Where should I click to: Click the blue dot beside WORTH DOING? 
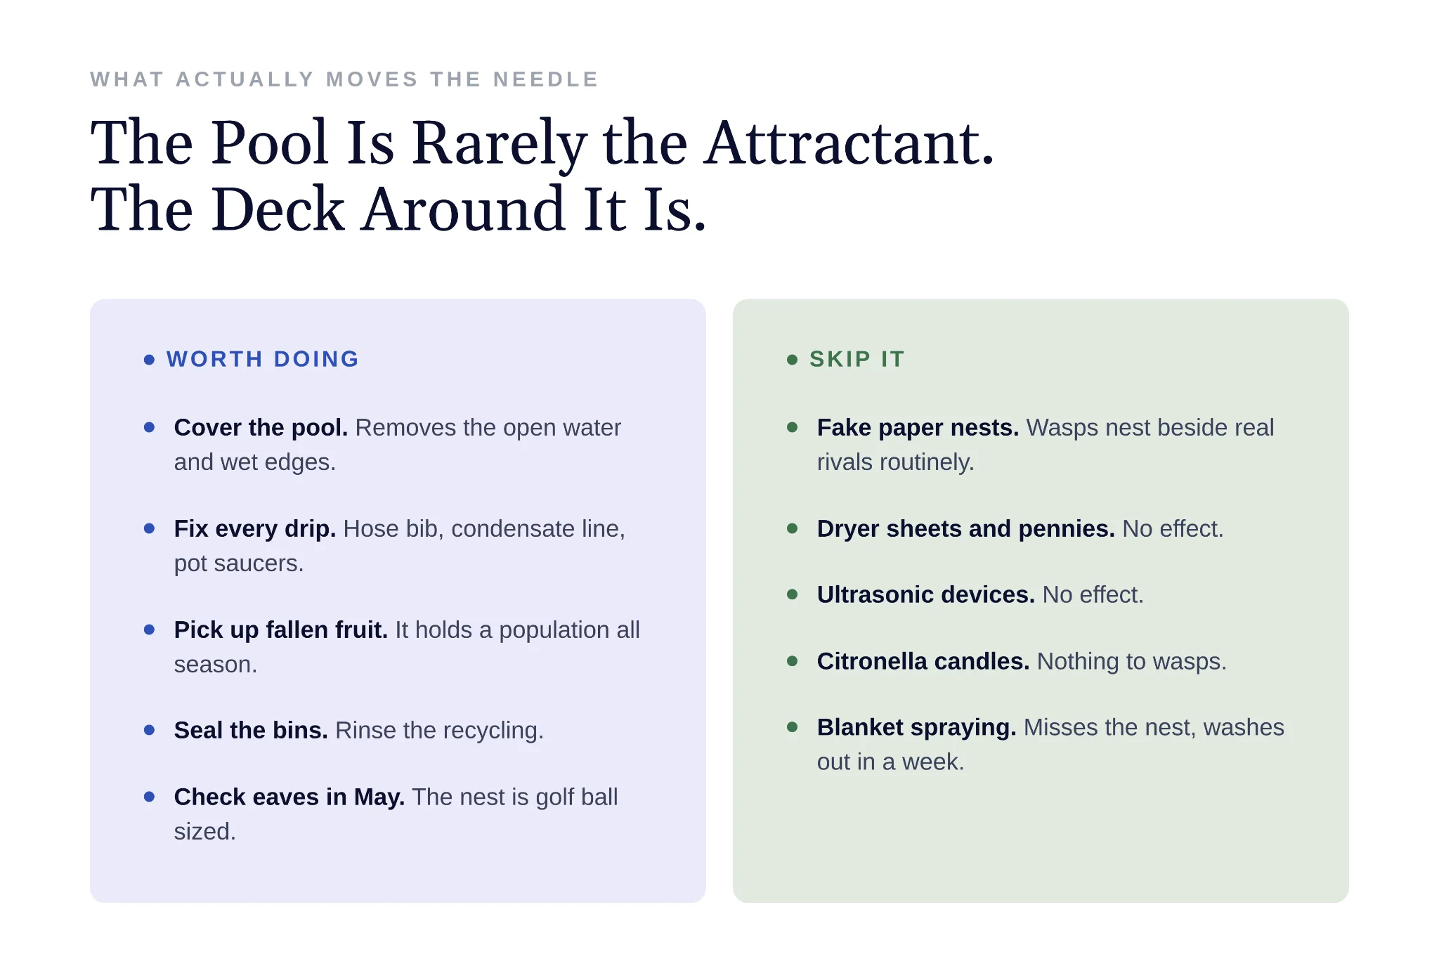(149, 360)
